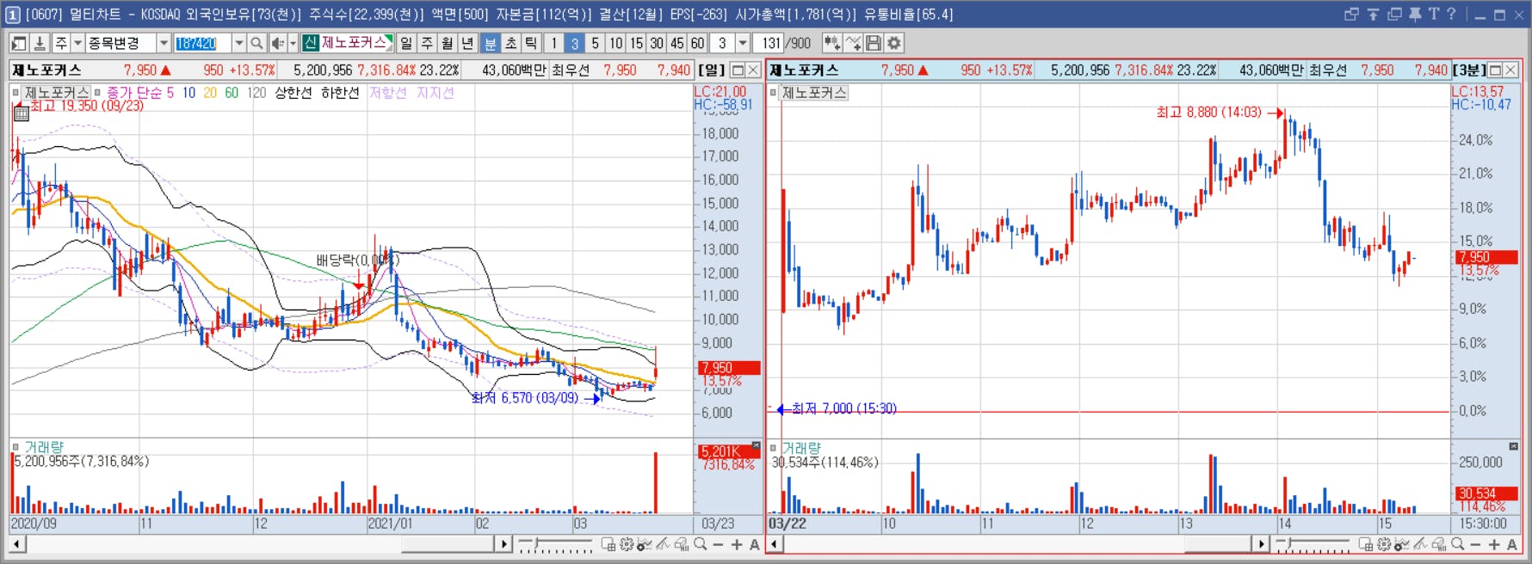The width and height of the screenshot is (1532, 564).
Task: Select 분 (minute) period button
Action: click(x=490, y=43)
